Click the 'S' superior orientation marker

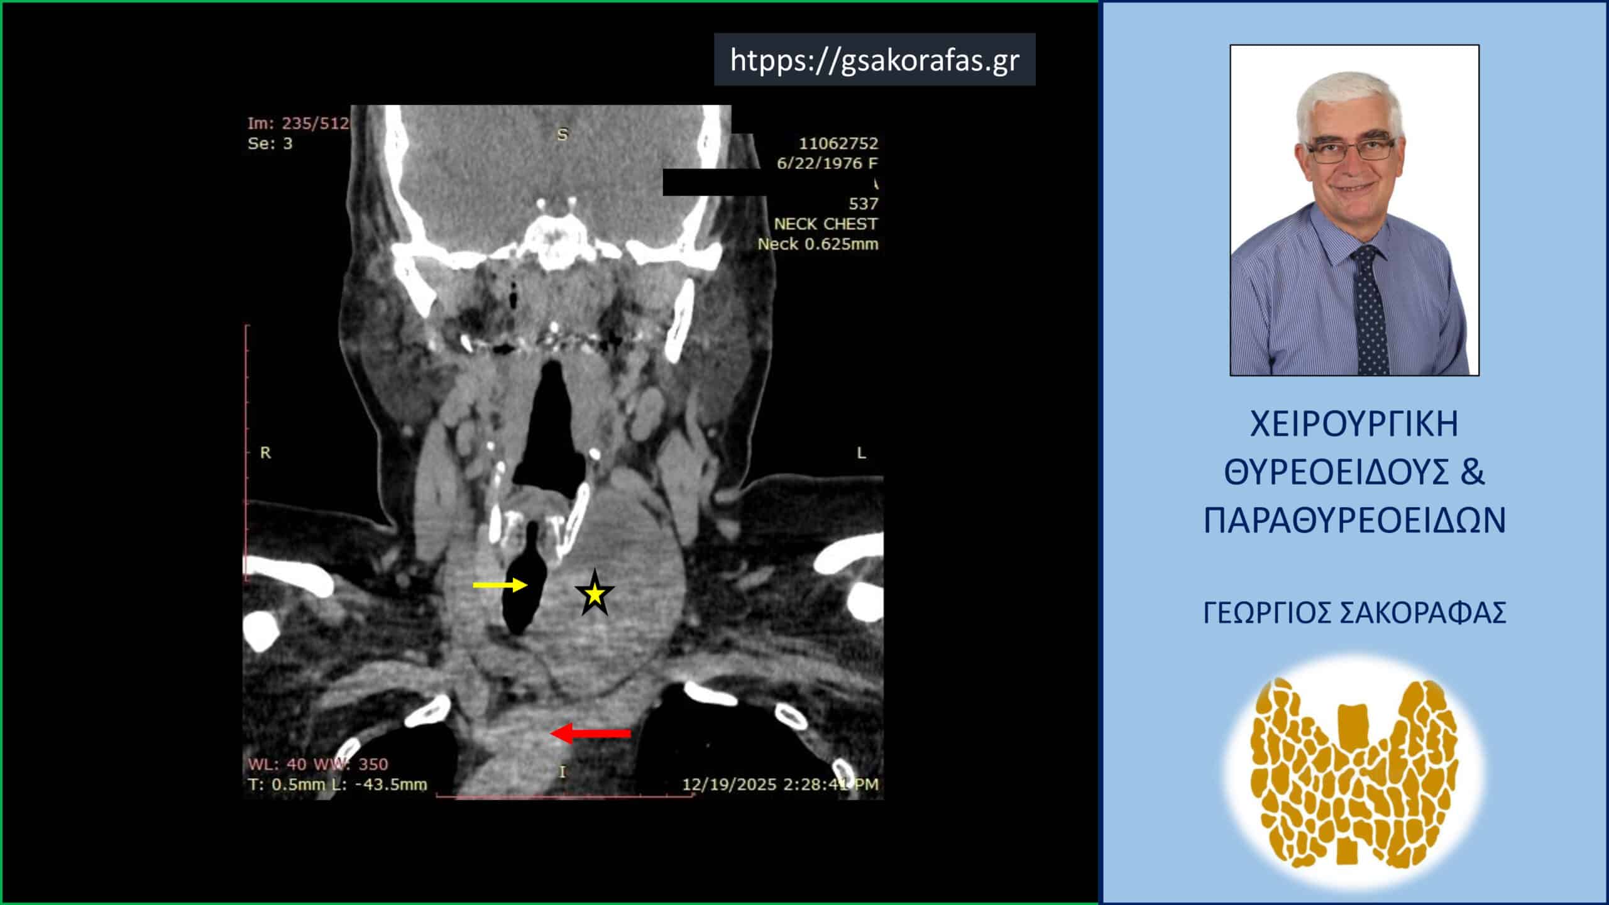563,134
